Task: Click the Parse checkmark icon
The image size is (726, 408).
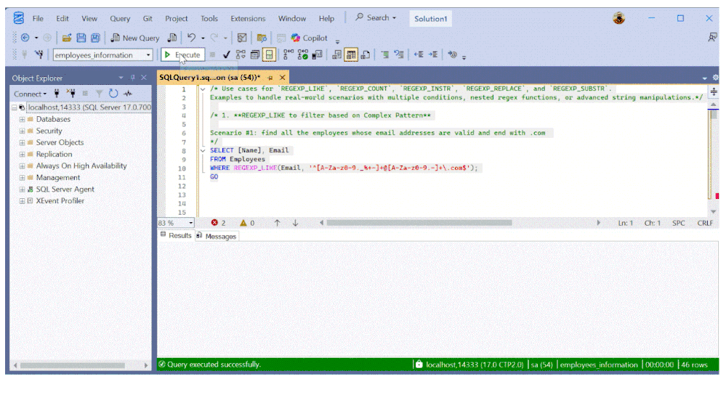Action: (227, 54)
